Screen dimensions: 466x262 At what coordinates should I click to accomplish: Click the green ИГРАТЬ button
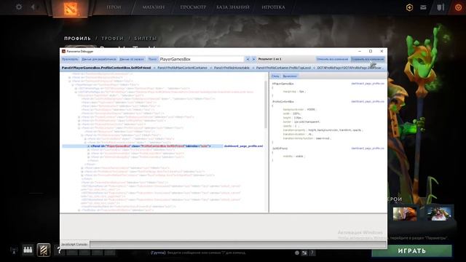(411, 251)
